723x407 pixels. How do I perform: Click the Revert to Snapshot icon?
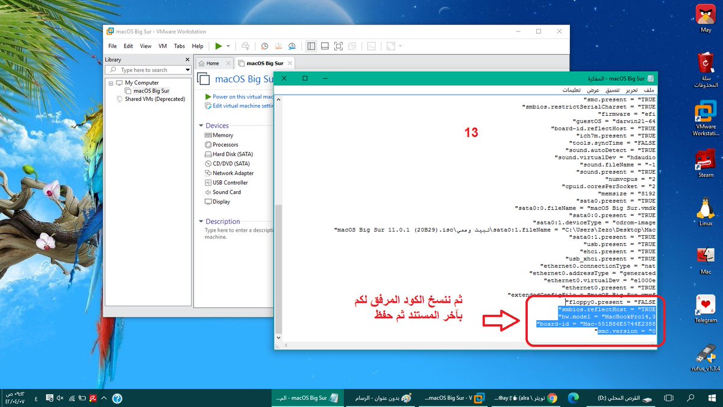pyautogui.click(x=278, y=46)
